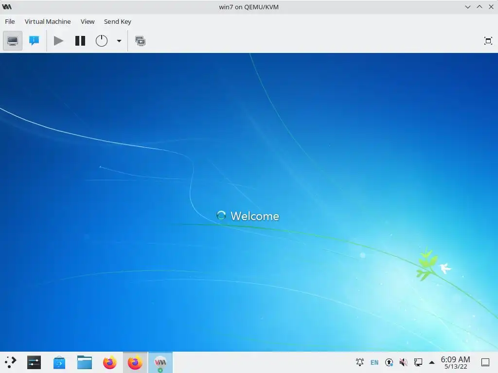Screen dimensions: 498x373
Task: Launch the first Firefox taskbar icon
Action: coord(109,362)
